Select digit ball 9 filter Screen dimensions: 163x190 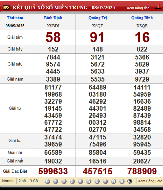[x=122, y=181]
